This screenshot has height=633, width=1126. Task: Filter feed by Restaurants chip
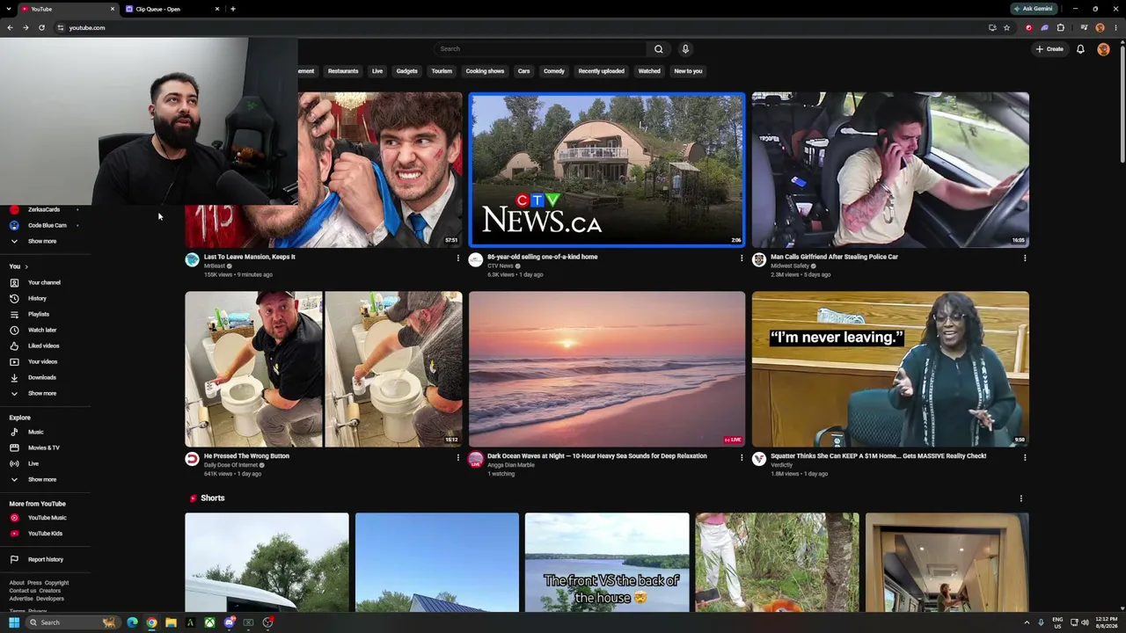coord(343,71)
